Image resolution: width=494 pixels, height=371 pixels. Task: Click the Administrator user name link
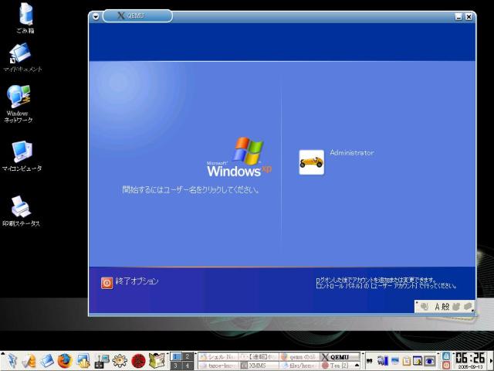[352, 153]
